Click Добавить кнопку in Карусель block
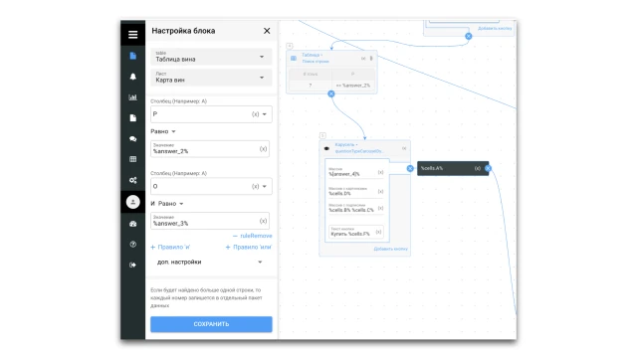Screen dimensions: 637x358 pos(391,249)
